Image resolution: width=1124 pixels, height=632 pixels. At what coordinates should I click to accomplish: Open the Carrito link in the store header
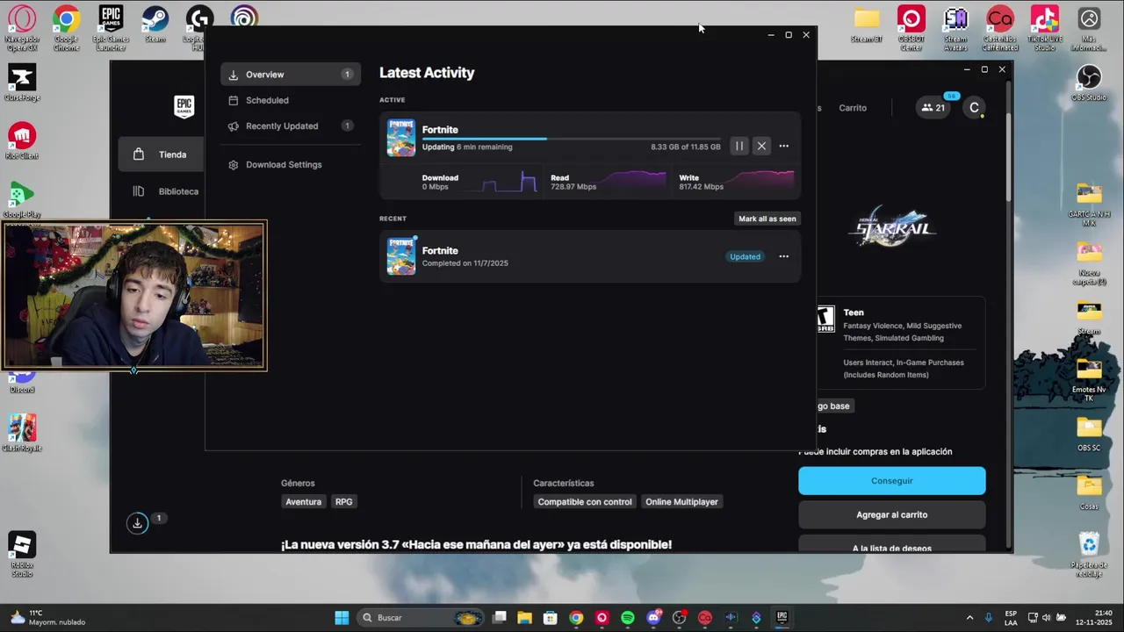[852, 108]
